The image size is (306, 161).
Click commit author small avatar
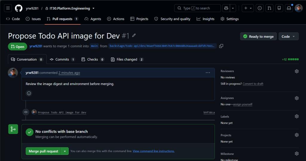34,112
